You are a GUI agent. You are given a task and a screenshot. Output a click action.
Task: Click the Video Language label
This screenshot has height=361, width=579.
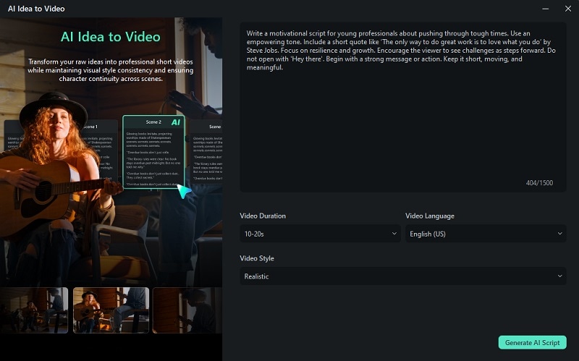point(430,216)
